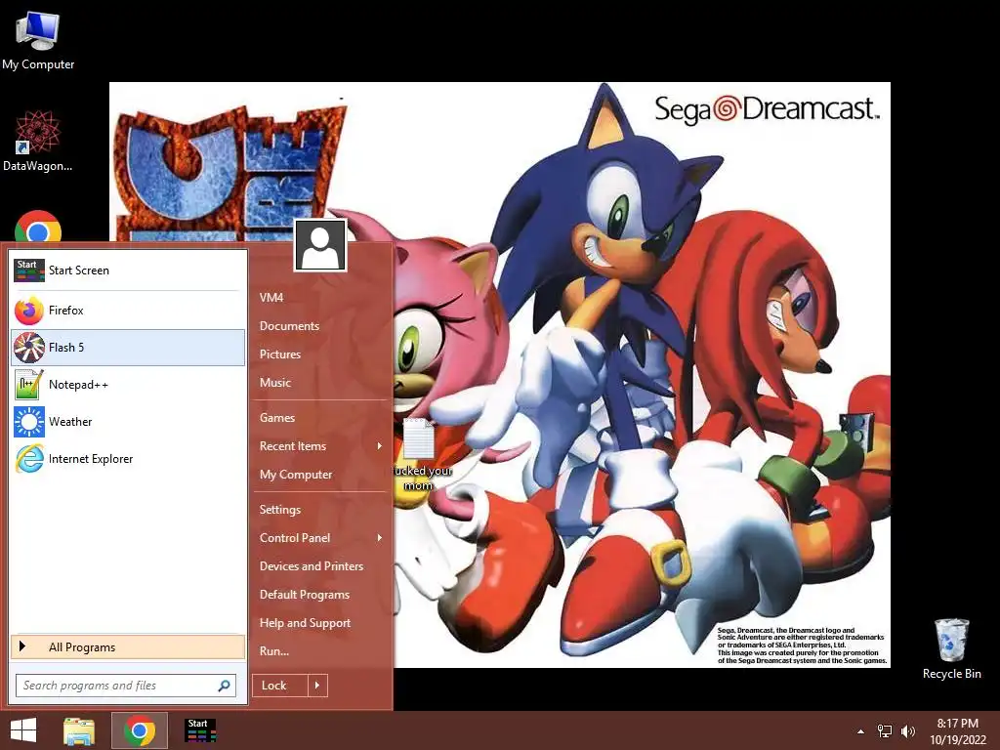Expand All Programs list
The image size is (1000, 750).
(x=128, y=646)
